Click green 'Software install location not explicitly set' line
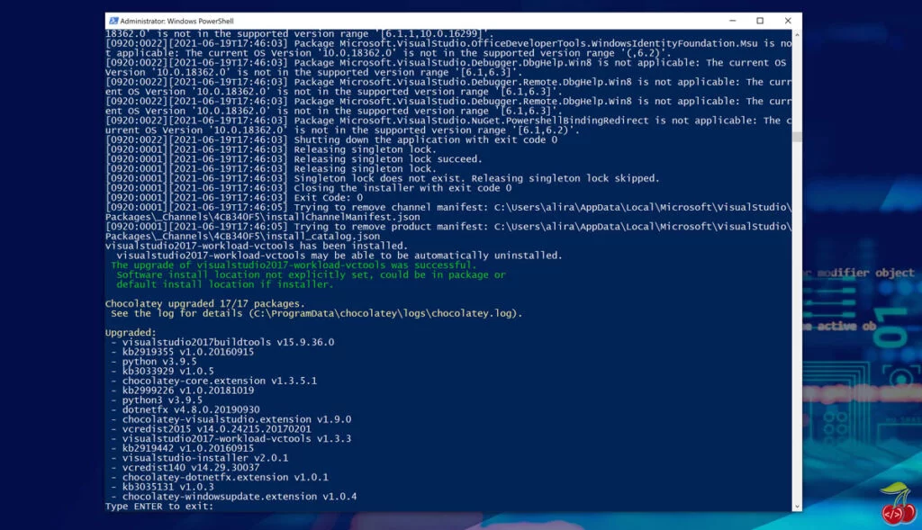The height and width of the screenshot is (530, 922). click(x=311, y=274)
